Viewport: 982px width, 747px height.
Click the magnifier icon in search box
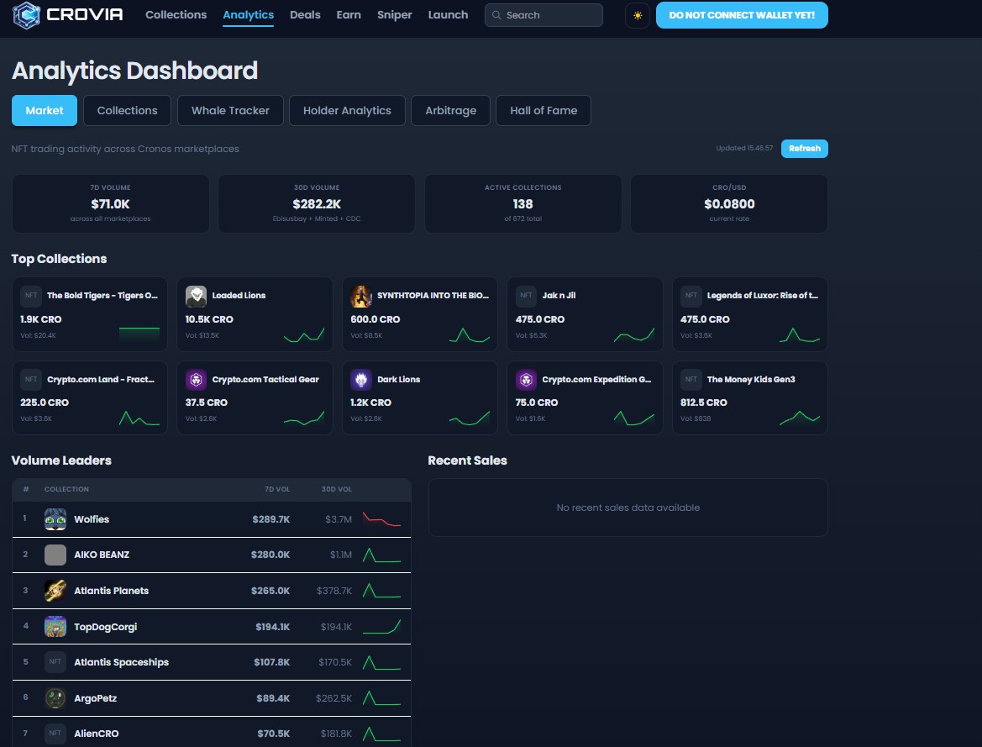tap(496, 15)
